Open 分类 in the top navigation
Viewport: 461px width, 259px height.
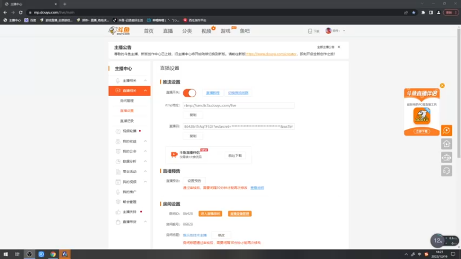(187, 31)
